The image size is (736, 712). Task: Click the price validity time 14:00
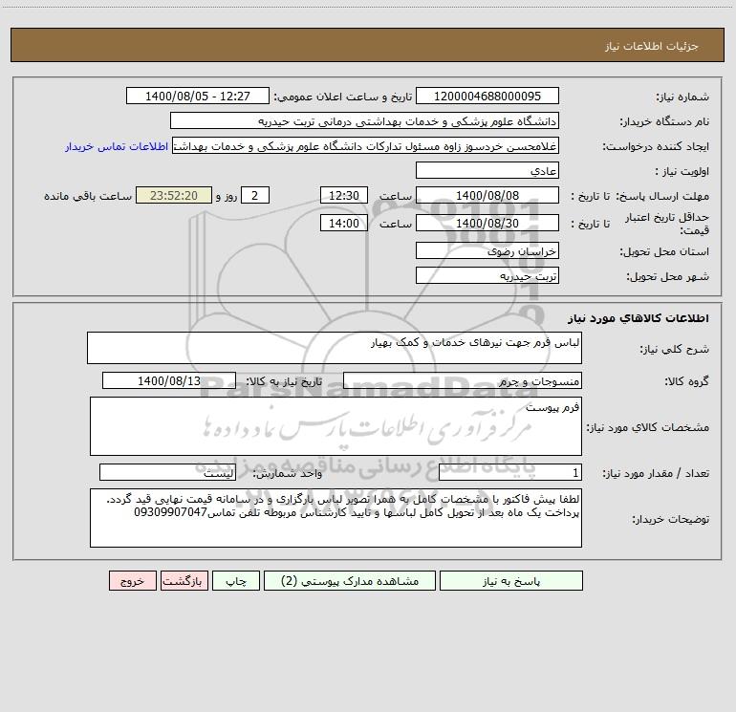343,223
